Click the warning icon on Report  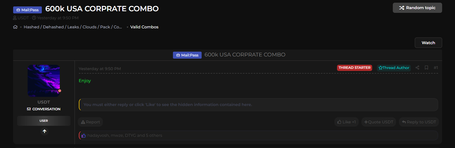click(x=83, y=122)
